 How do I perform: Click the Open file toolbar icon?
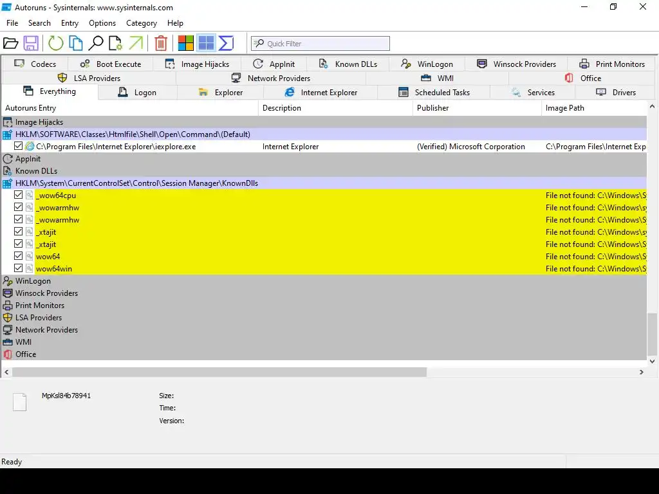[x=10, y=43]
